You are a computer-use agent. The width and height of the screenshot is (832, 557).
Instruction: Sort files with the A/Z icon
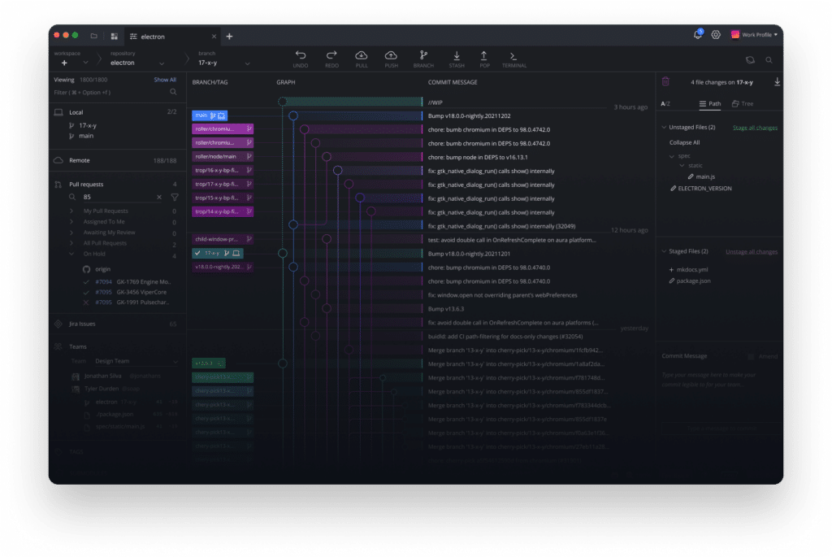pos(665,103)
